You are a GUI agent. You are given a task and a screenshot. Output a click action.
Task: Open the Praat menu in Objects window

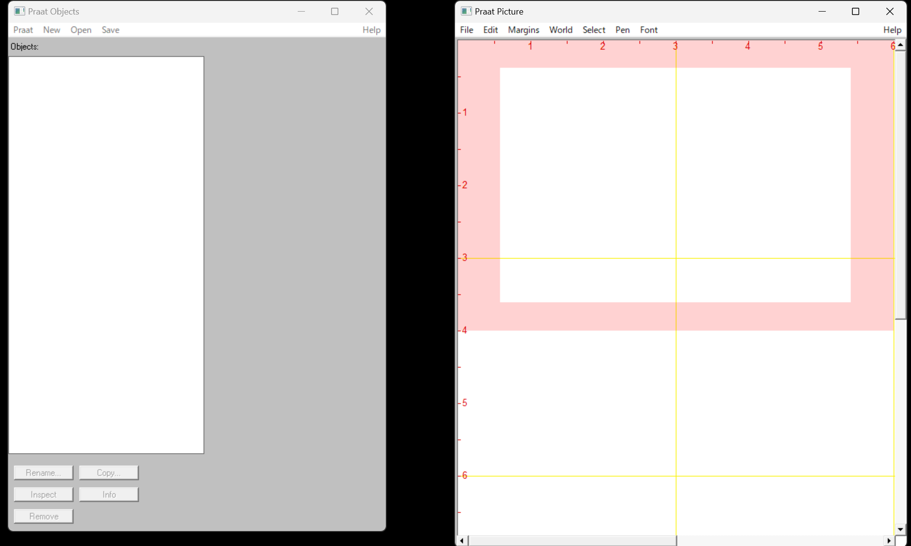pos(23,30)
